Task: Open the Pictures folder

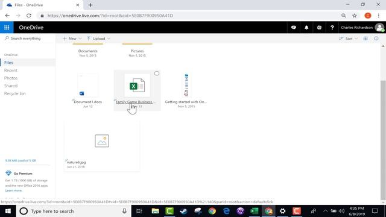Action: click(x=137, y=51)
